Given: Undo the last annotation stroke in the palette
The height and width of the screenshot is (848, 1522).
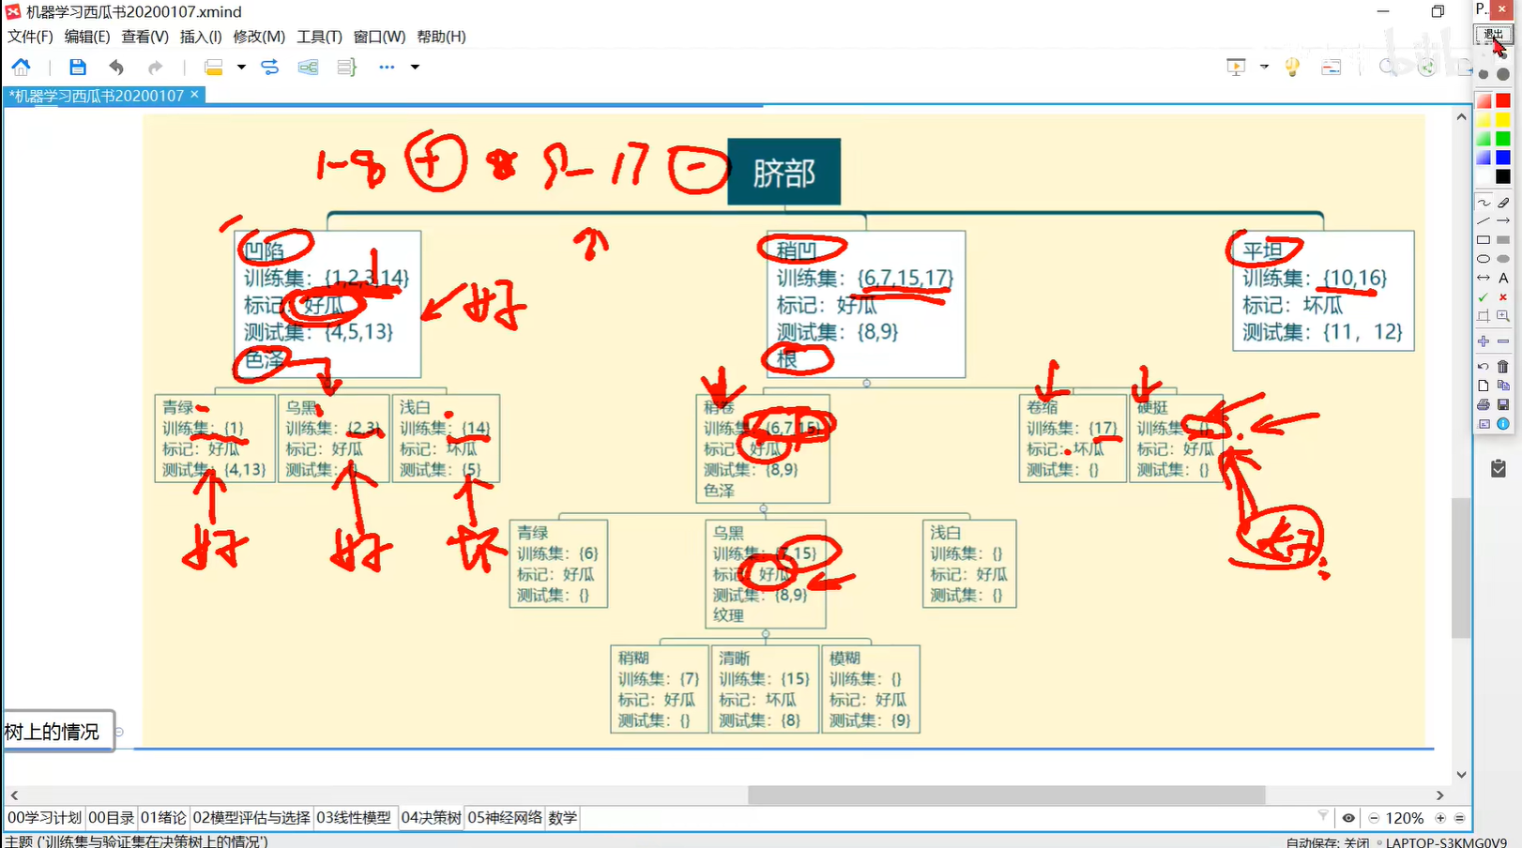Looking at the screenshot, I should coord(1484,366).
